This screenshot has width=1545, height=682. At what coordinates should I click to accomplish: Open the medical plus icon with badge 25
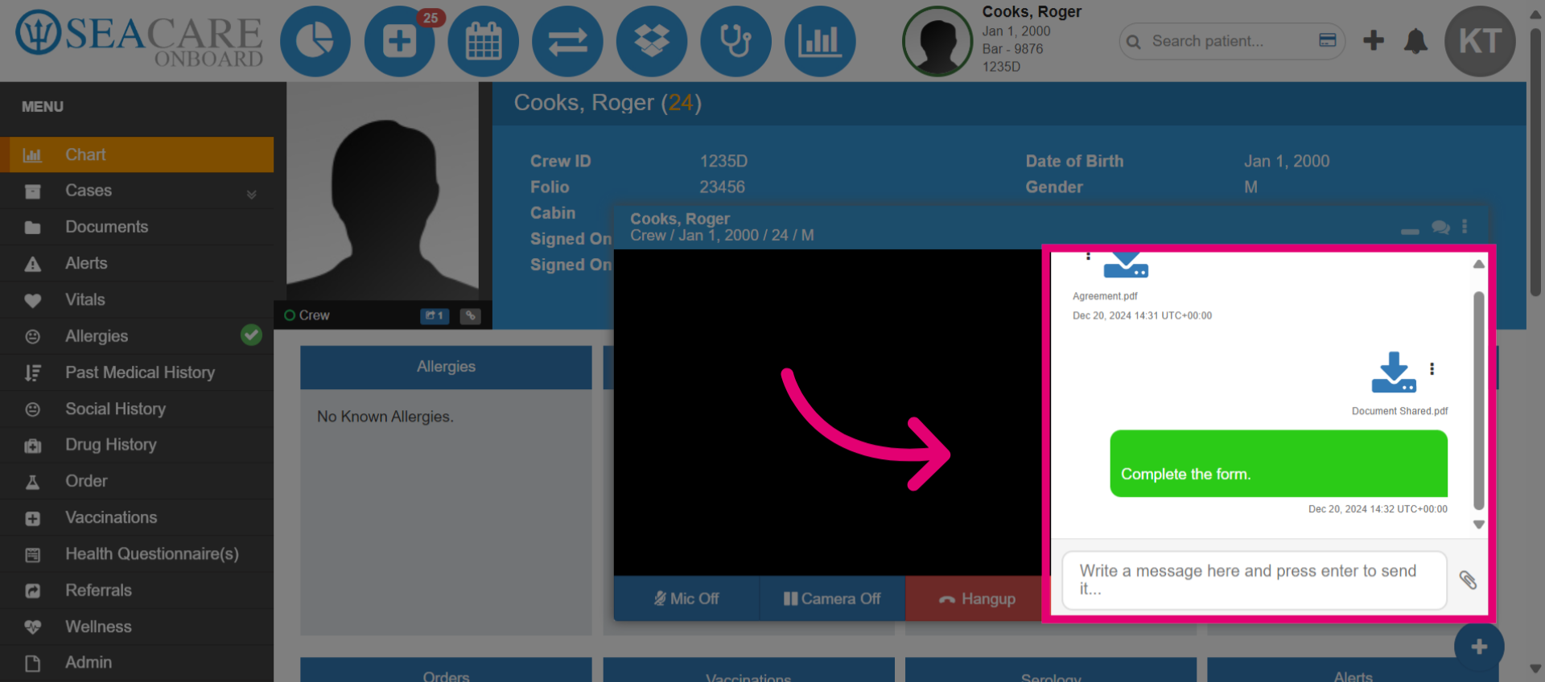point(400,42)
